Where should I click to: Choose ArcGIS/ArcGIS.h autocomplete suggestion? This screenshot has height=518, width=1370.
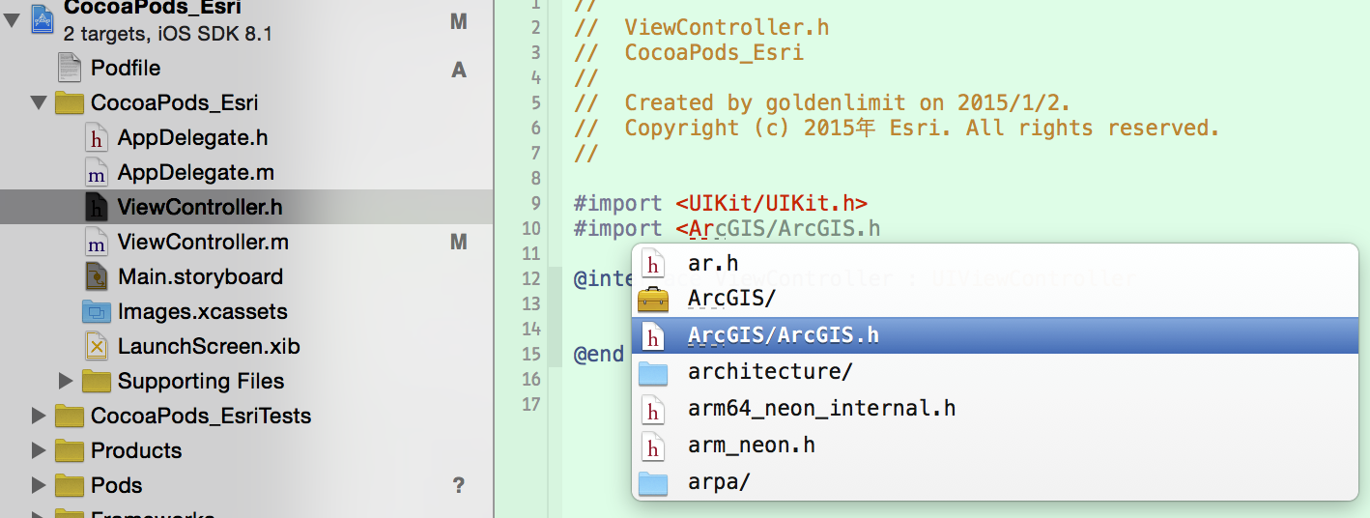[783, 335]
